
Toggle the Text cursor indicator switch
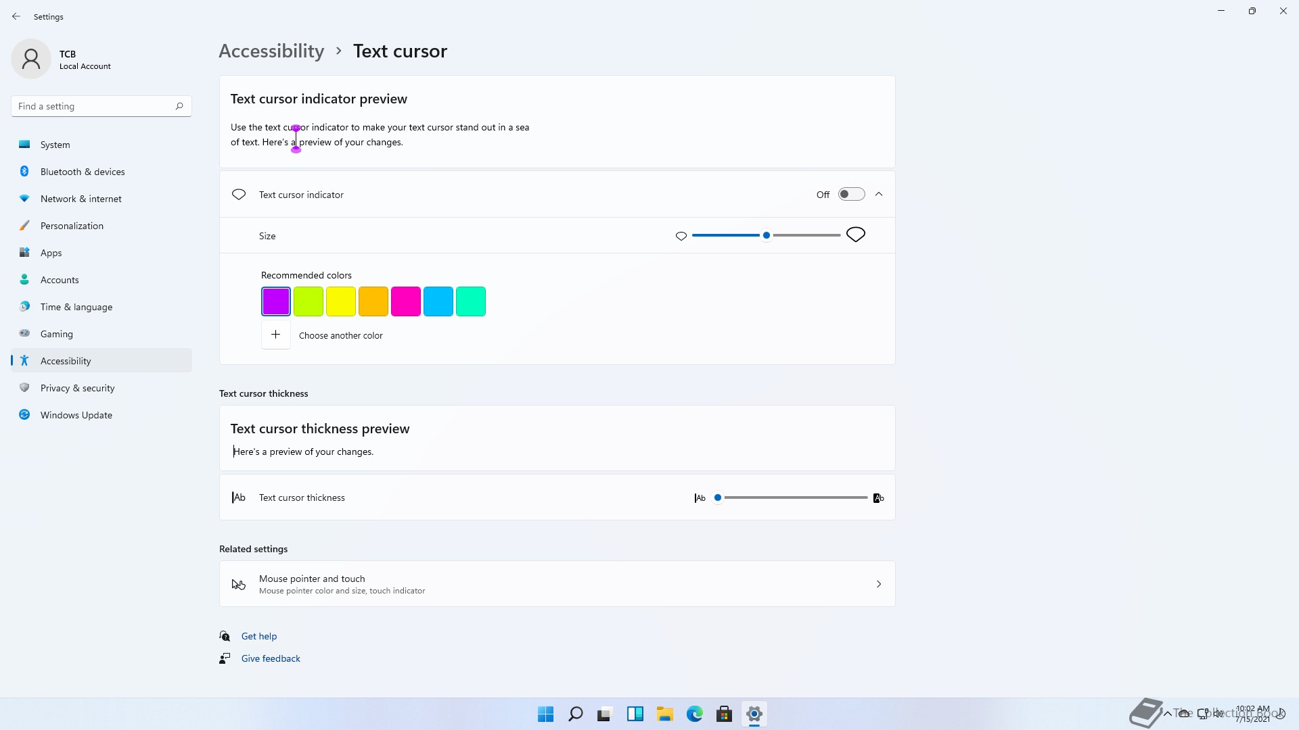(851, 195)
